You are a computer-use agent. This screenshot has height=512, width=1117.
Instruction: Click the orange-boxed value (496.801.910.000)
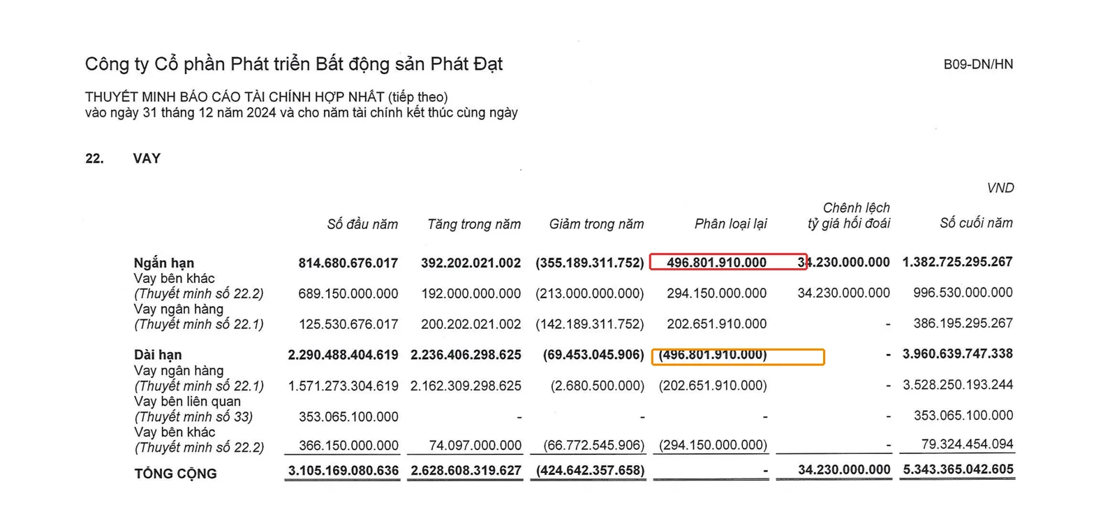(712, 355)
